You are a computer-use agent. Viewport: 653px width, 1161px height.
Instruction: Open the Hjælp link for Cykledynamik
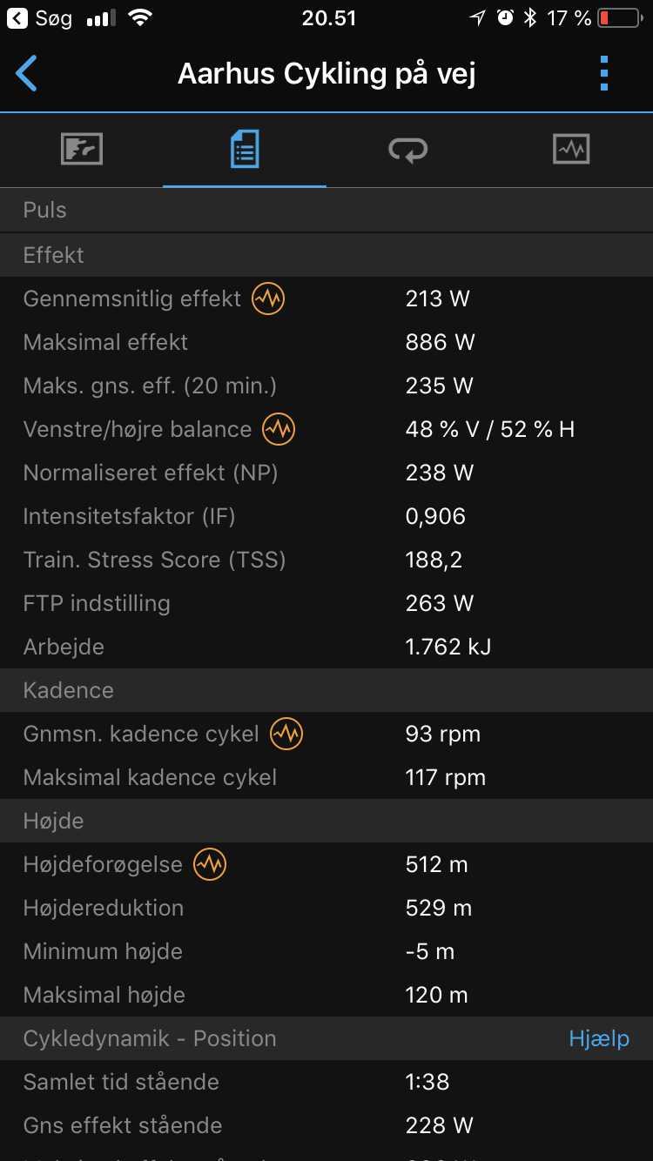tap(599, 1038)
